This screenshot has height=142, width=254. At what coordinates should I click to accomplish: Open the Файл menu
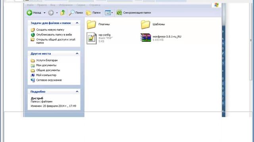[30, 5]
